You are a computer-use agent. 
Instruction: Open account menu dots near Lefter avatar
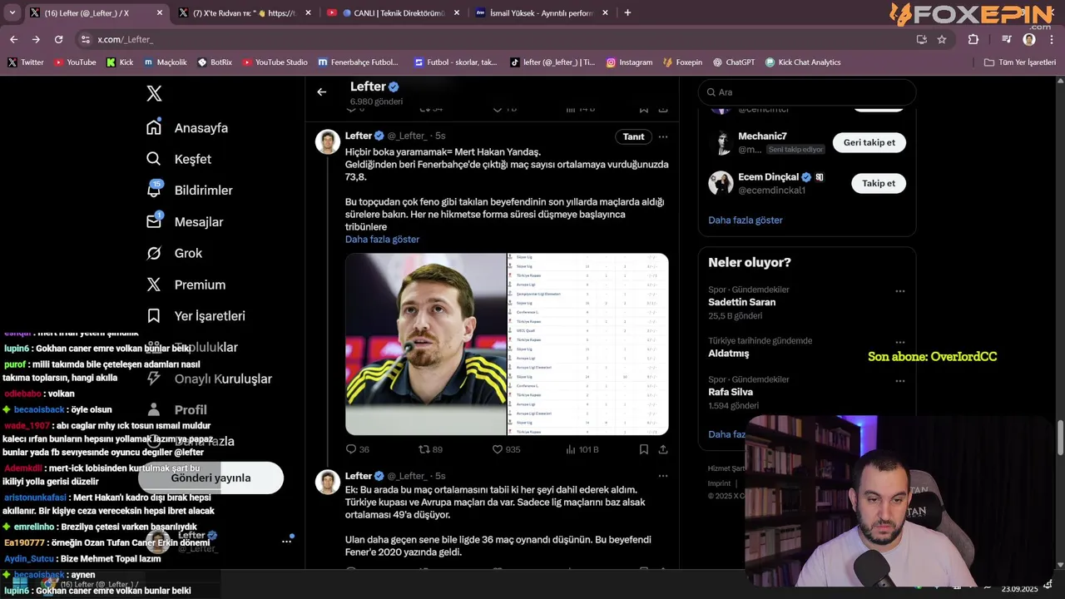coord(286,541)
